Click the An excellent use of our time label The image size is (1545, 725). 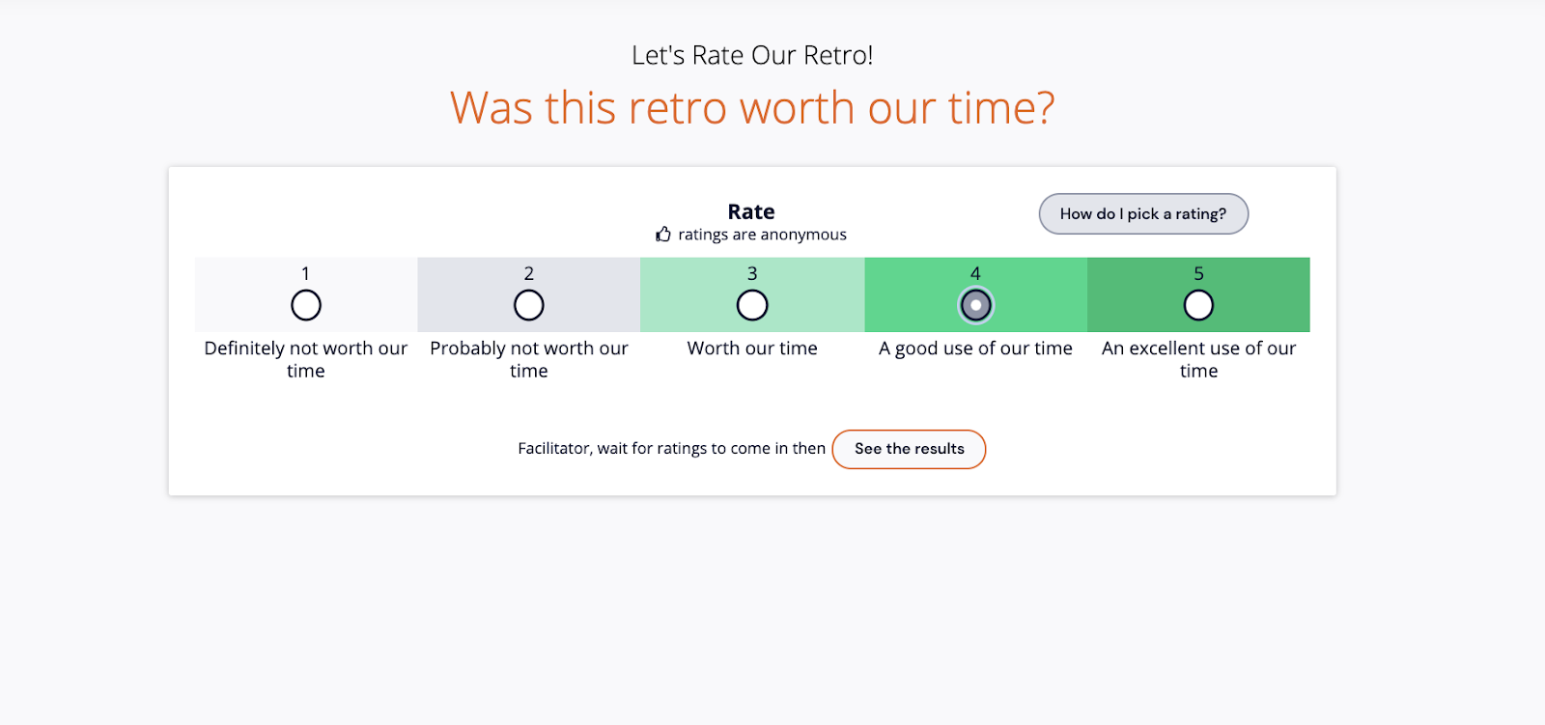coord(1197,359)
